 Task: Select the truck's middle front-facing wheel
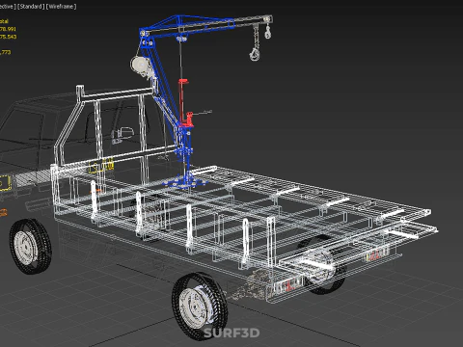pos(200,306)
